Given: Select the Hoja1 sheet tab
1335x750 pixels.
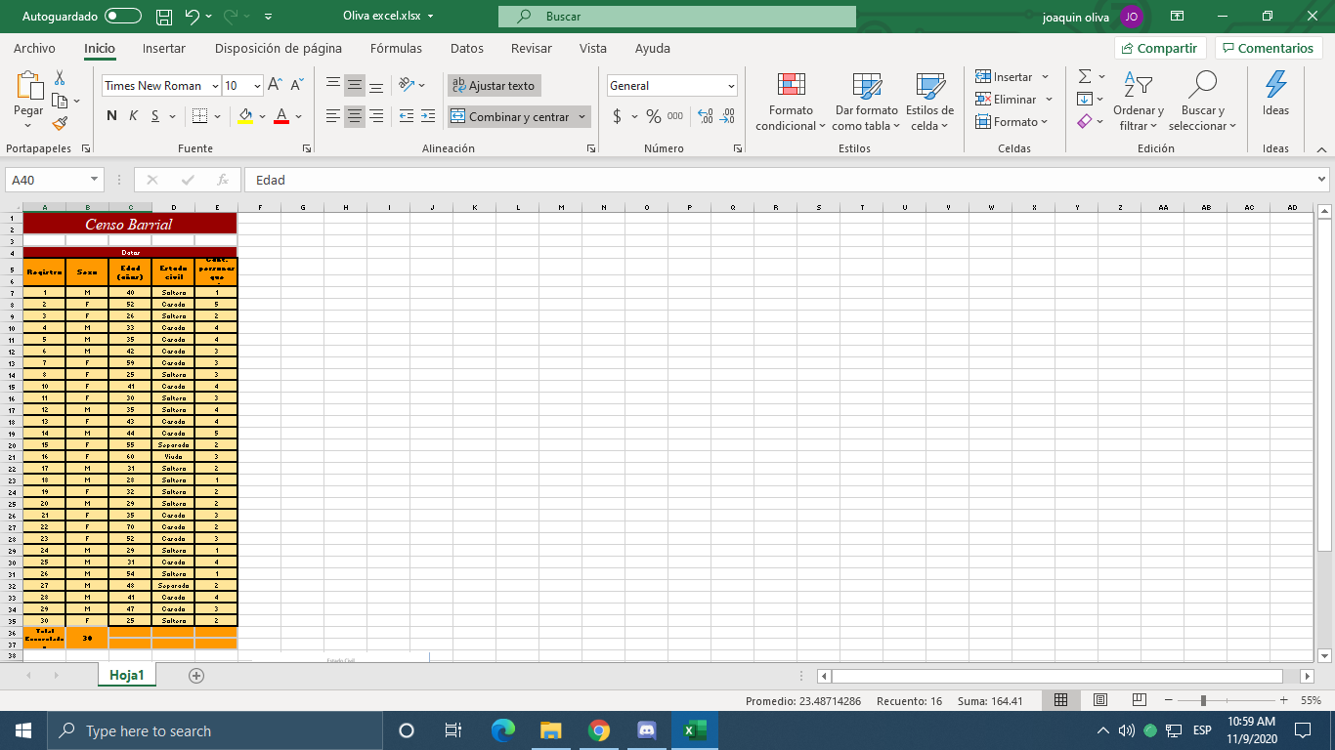Looking at the screenshot, I should tap(127, 675).
